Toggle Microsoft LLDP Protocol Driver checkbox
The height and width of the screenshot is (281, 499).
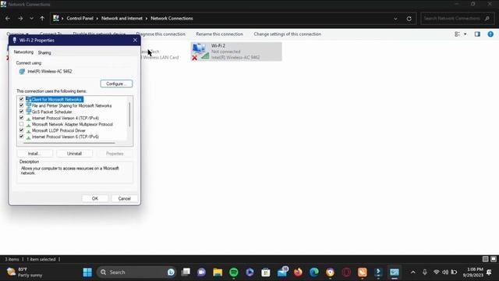(x=21, y=130)
